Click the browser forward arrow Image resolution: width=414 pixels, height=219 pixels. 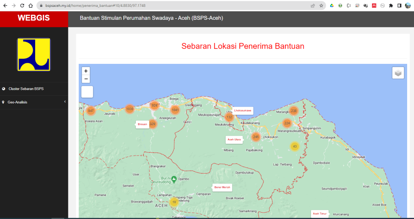(14, 6)
